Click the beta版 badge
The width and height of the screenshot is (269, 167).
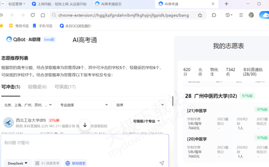pyautogui.click(x=49, y=40)
